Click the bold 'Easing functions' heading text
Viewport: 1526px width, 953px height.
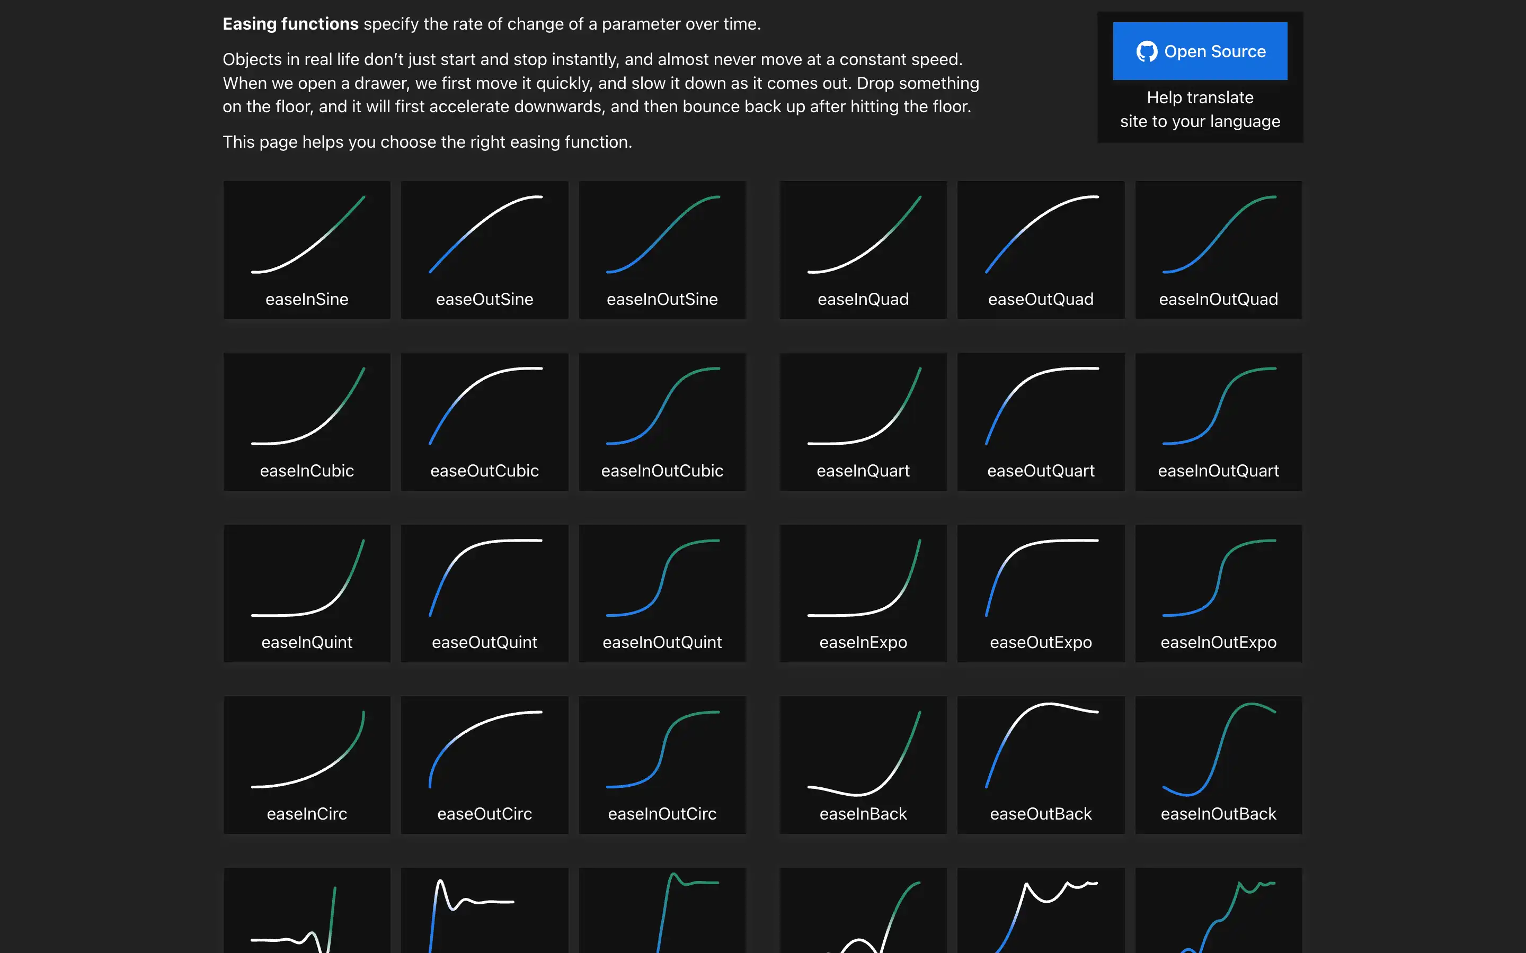(x=291, y=24)
